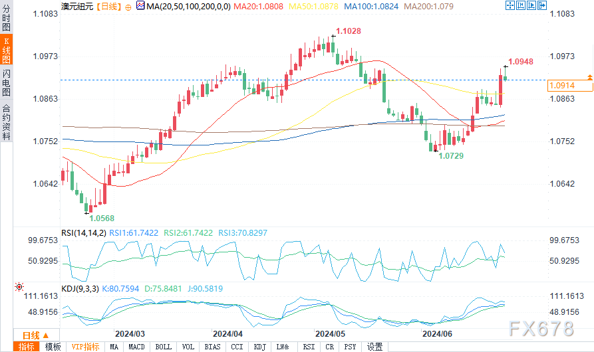
Task: Click the export arrow icon
Action: click(542, 5)
